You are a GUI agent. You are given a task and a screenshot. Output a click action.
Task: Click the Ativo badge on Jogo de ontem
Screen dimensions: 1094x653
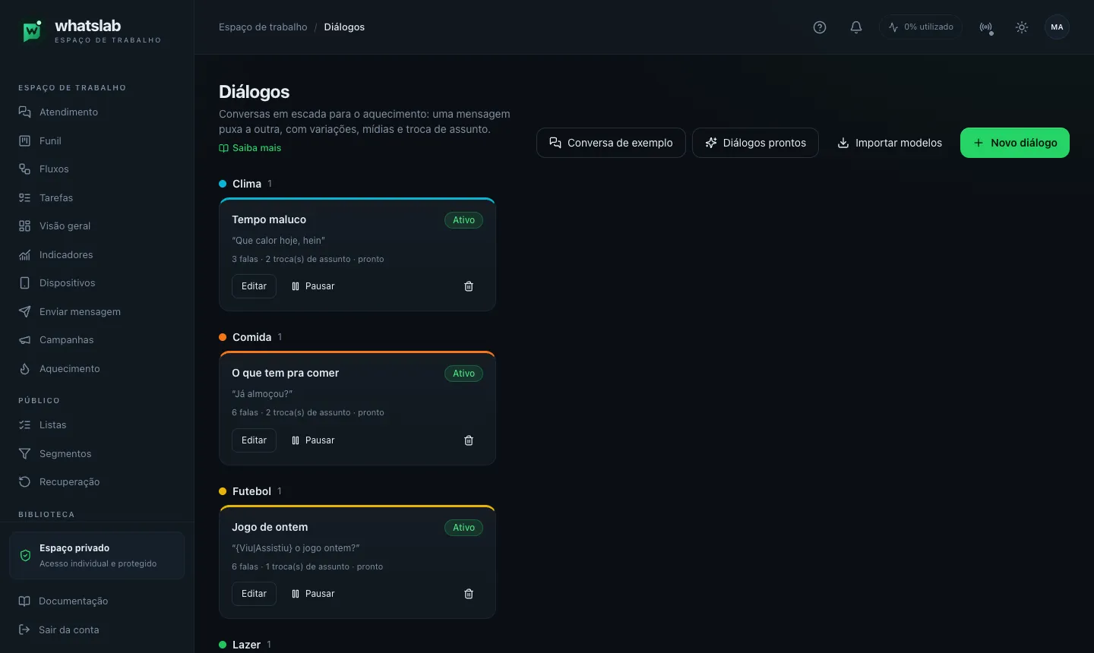pyautogui.click(x=463, y=528)
